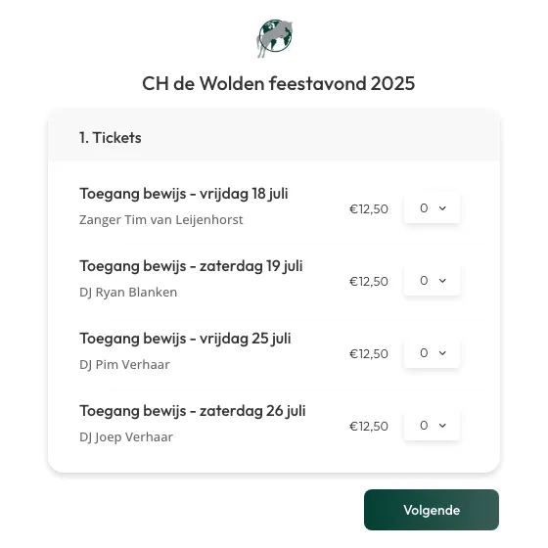Click the horse and globe logo

[x=275, y=38]
